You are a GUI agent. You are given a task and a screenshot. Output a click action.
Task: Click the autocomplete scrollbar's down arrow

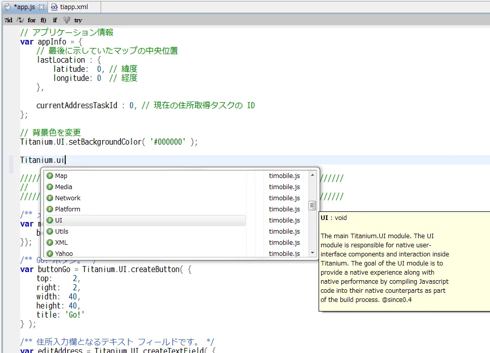coord(313,252)
